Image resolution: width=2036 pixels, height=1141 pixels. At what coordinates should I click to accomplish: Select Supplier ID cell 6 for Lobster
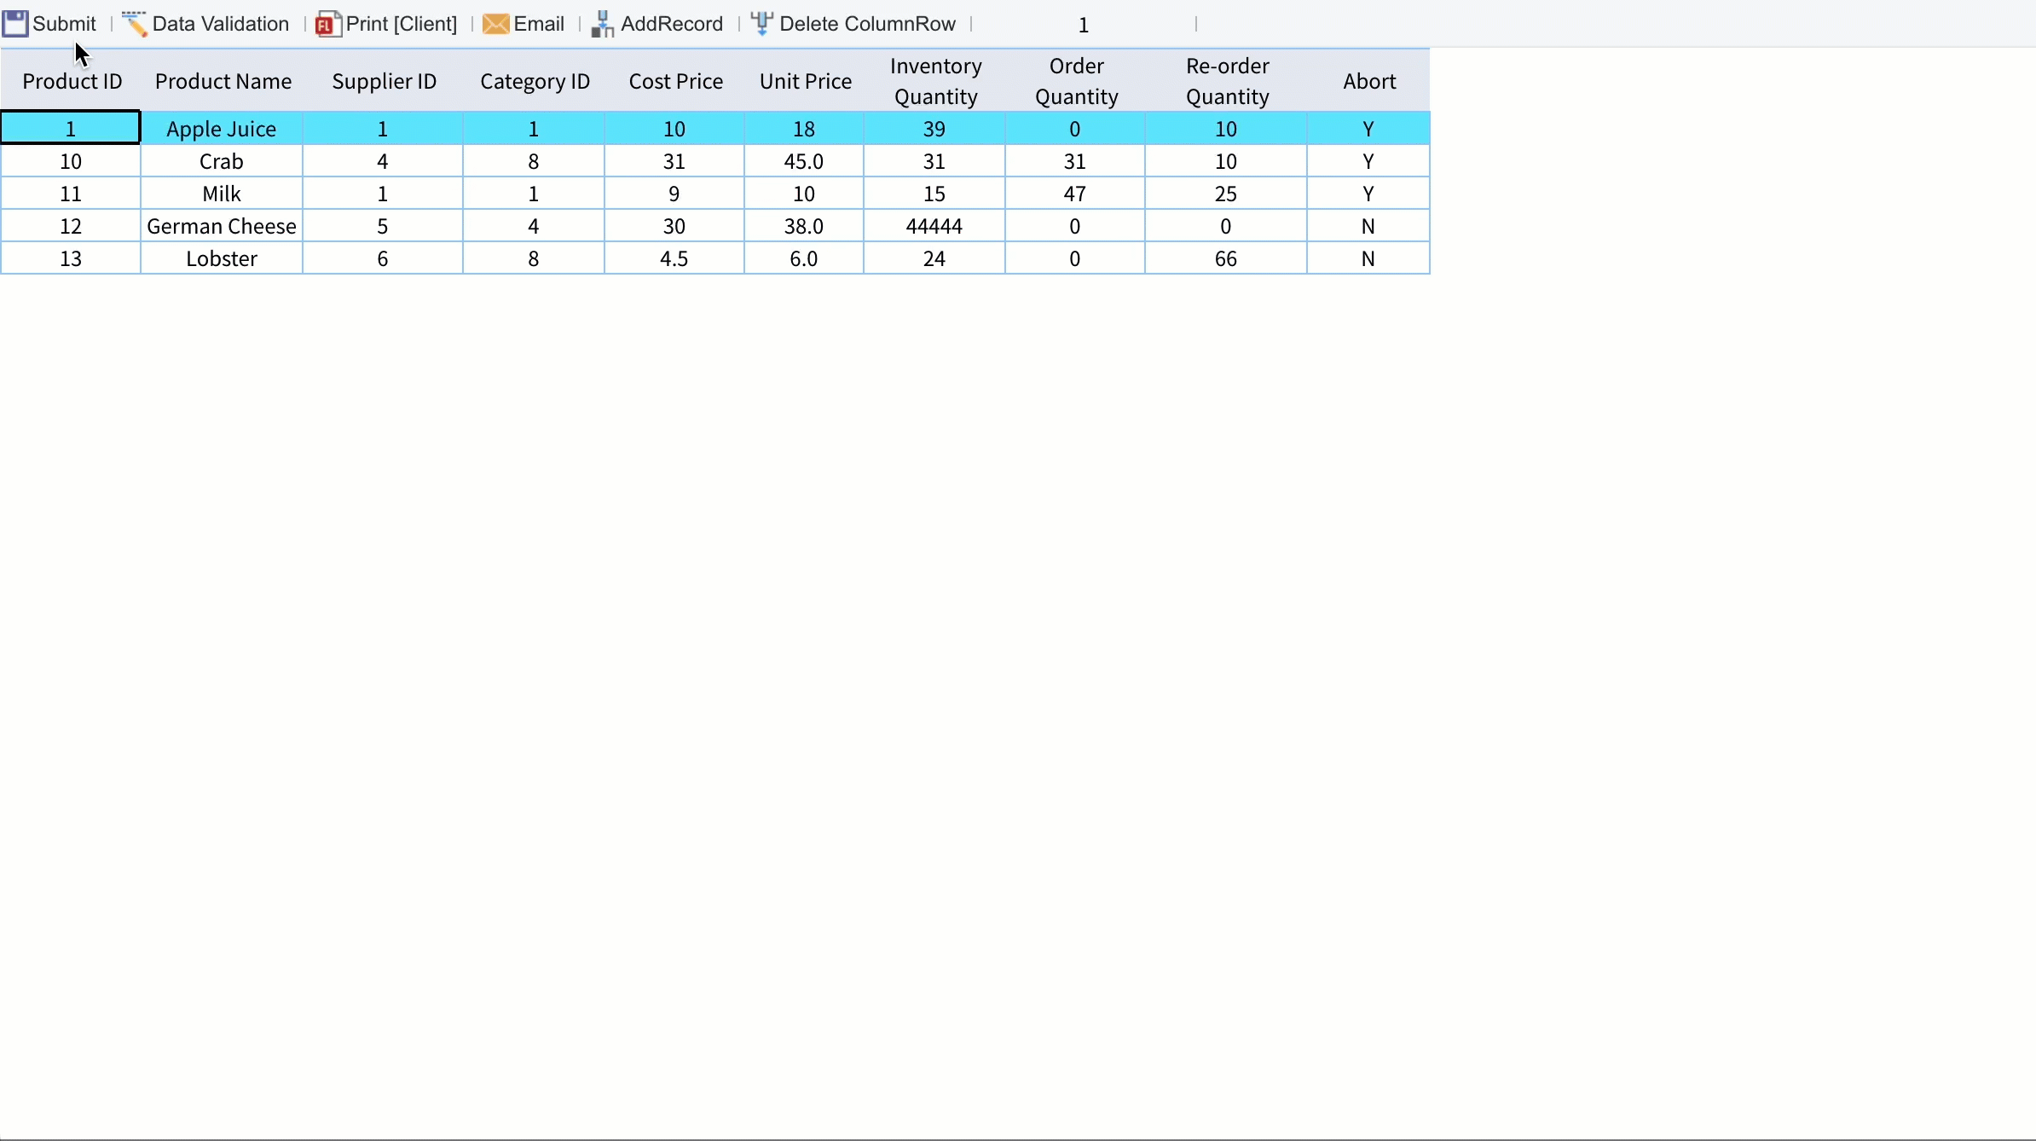tap(383, 258)
